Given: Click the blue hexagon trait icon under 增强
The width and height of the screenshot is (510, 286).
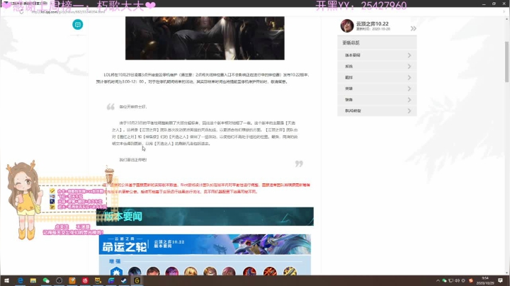Looking at the screenshot, I should point(116,272).
